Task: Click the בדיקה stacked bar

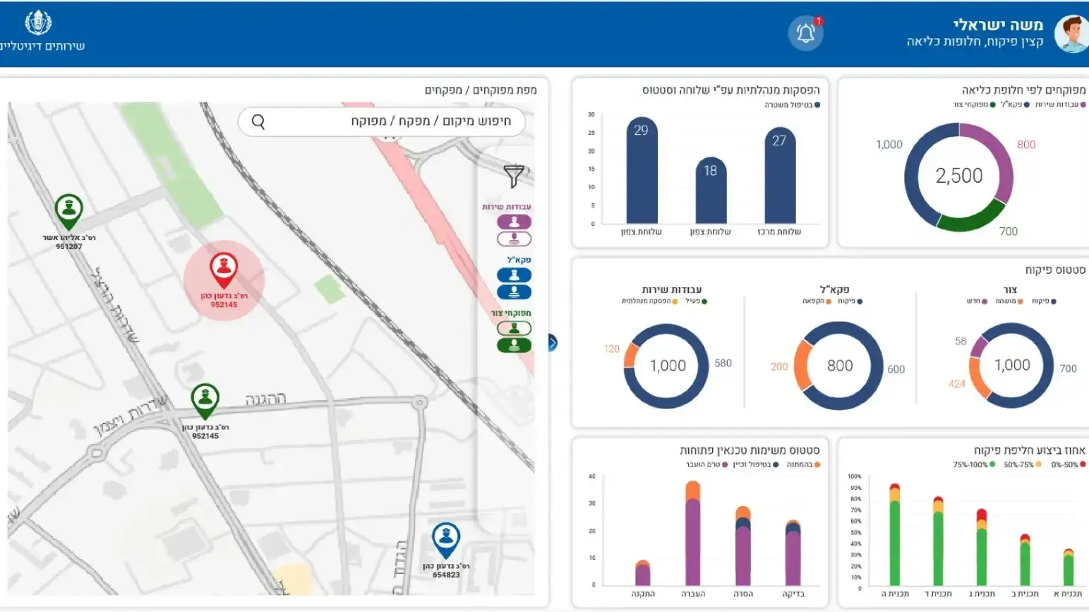Action: tap(793, 553)
